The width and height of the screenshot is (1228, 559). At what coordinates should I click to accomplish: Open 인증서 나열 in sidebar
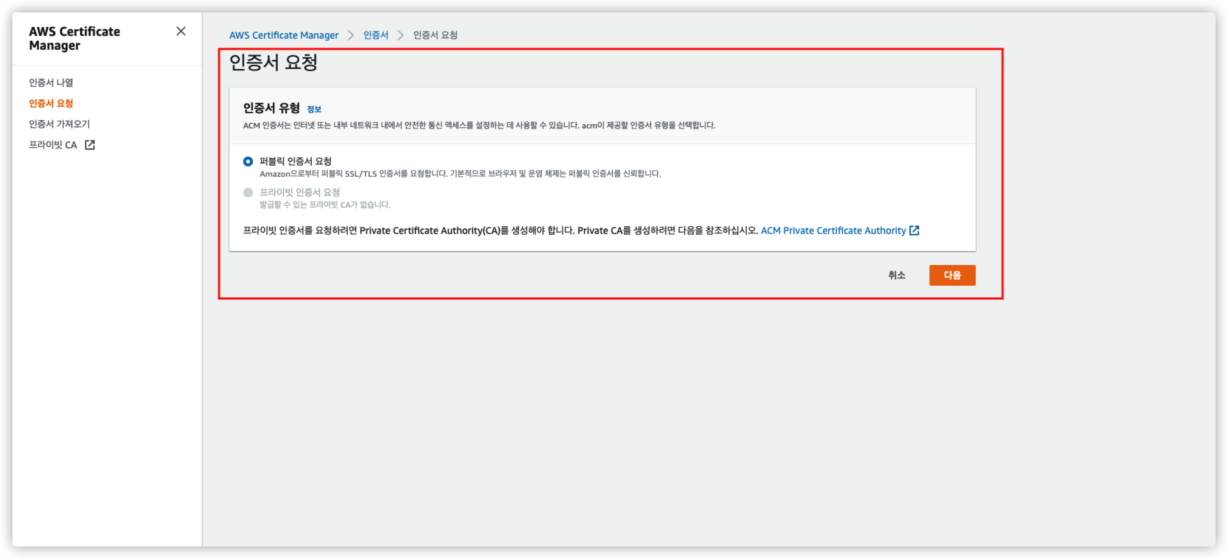point(51,83)
